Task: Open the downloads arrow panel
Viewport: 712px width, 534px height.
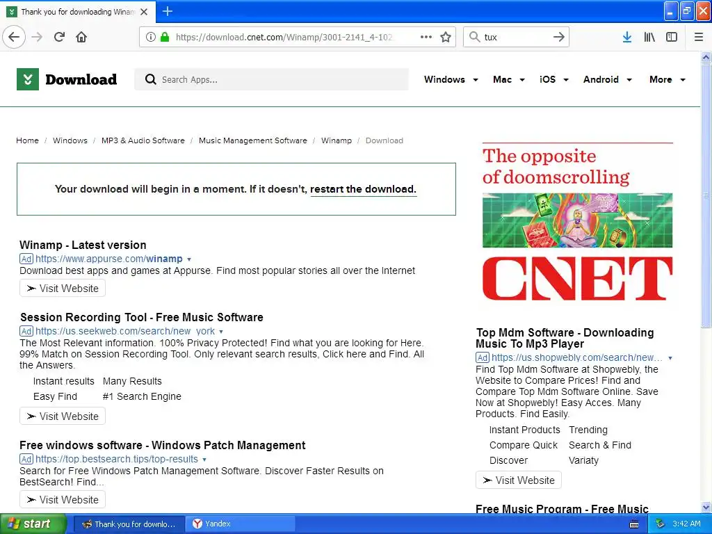Action: pyautogui.click(x=627, y=37)
